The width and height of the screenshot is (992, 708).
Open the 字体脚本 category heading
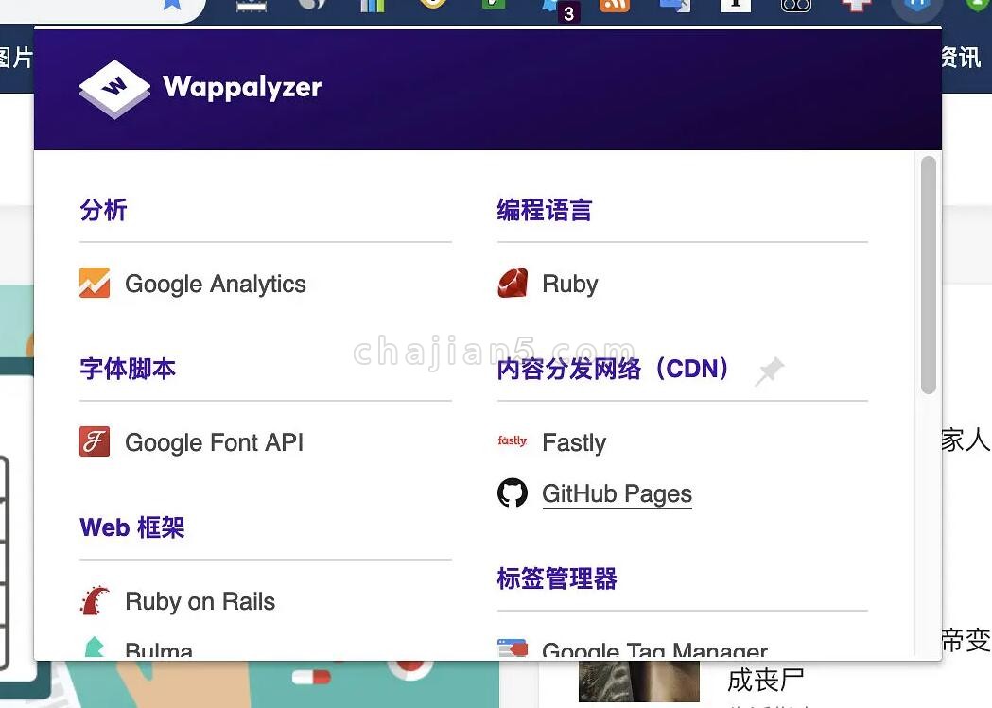click(128, 369)
